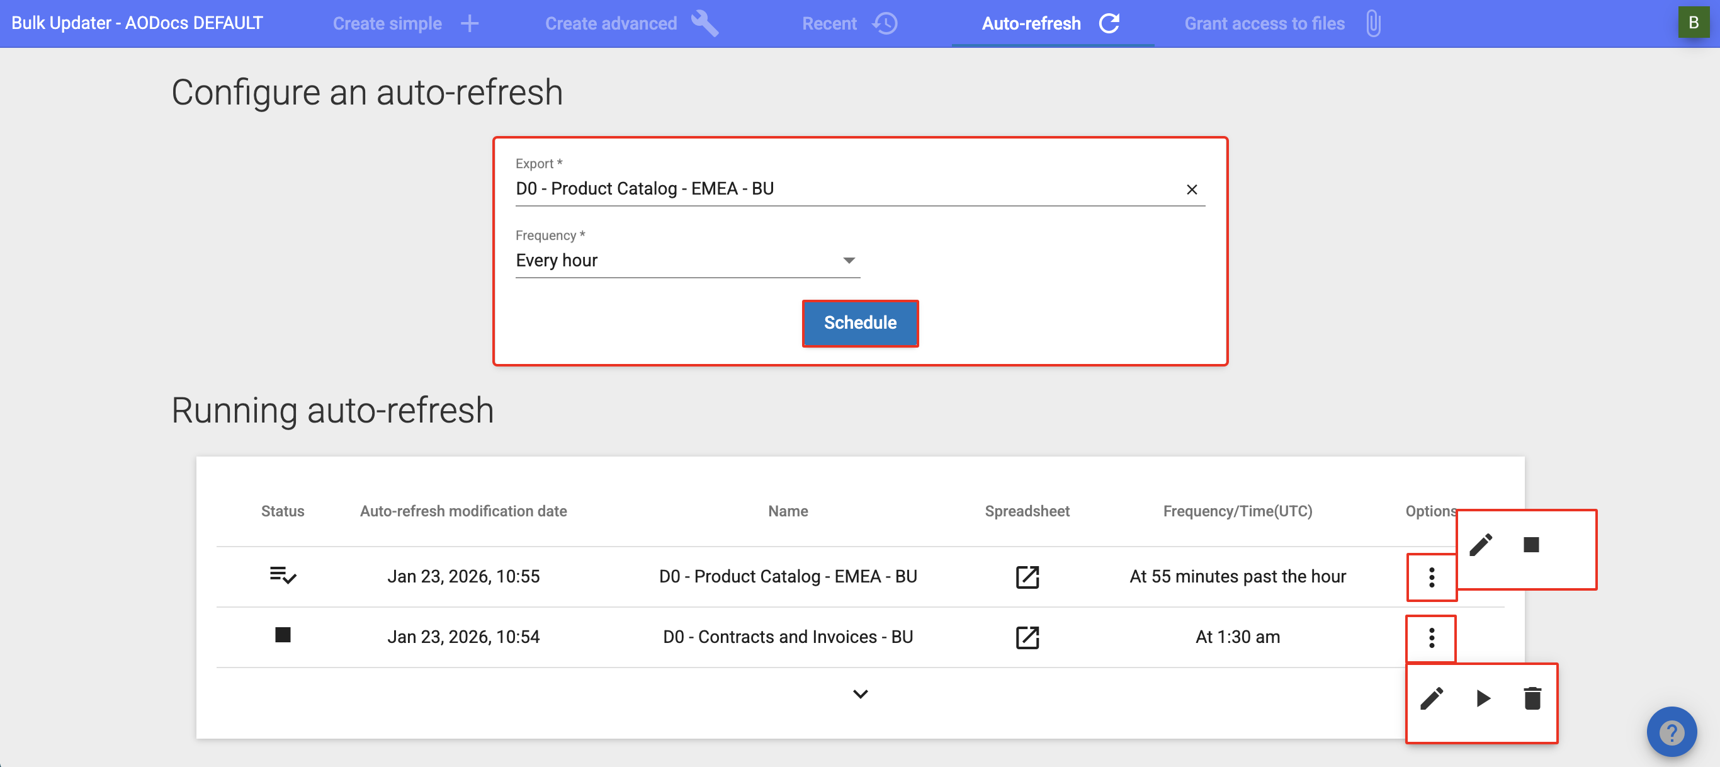Click the Bulk Updater - AODocs DEFAULT title
Screen dimensions: 1720x767
[137, 23]
